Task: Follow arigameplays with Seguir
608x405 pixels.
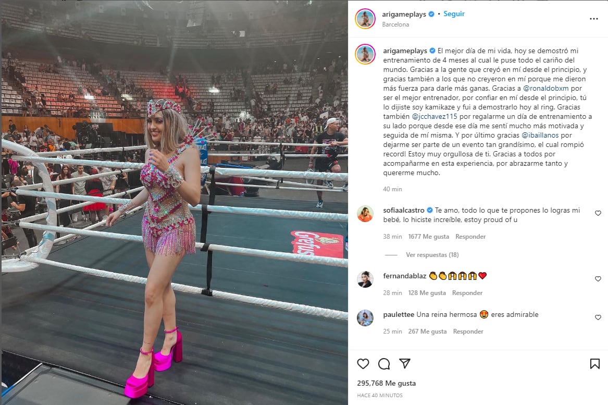Action: (x=454, y=14)
